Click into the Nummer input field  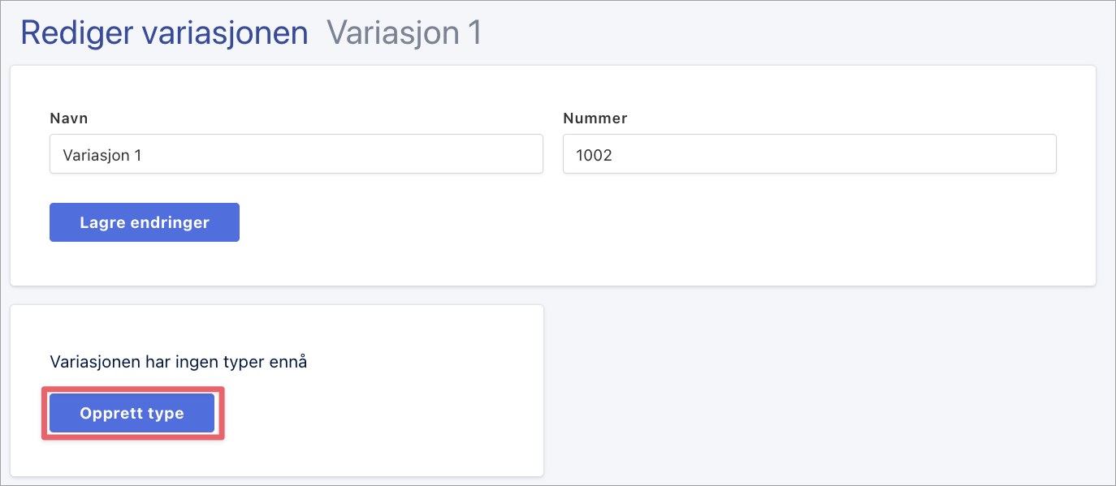pyautogui.click(x=809, y=154)
